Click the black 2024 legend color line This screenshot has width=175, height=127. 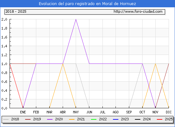pyautogui.click(x=137, y=119)
